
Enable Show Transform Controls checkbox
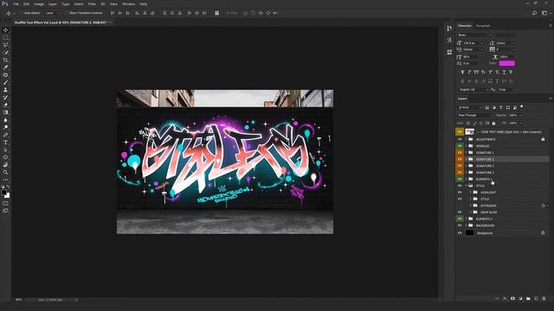pyautogui.click(x=67, y=13)
